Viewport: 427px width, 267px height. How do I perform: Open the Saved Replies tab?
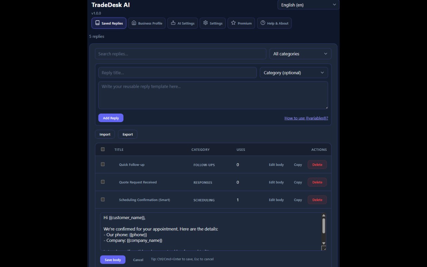click(x=109, y=23)
